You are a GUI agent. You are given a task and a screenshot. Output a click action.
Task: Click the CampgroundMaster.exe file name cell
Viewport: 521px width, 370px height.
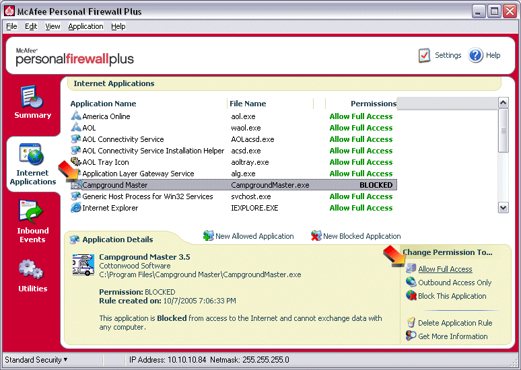pyautogui.click(x=270, y=185)
